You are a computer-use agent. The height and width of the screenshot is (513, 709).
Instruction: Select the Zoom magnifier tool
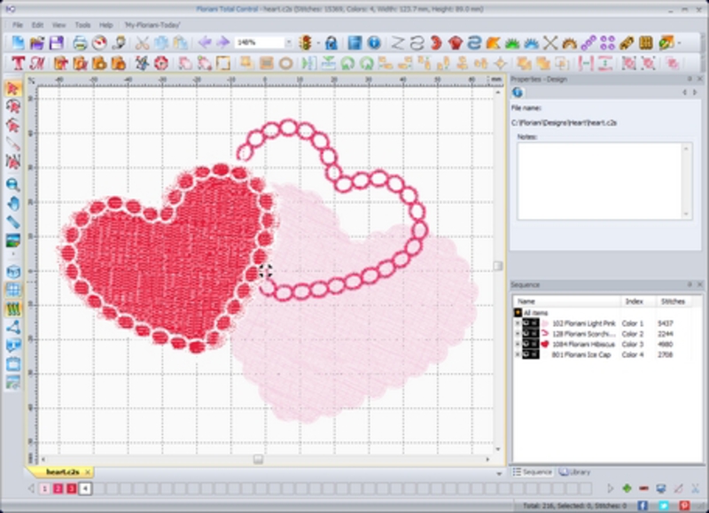click(x=13, y=184)
